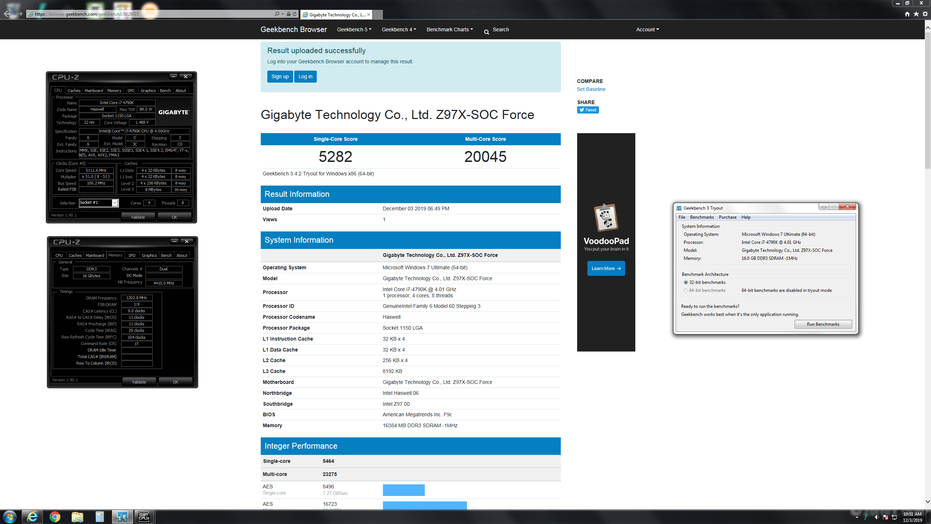Click the taskbar clock showing 10:51 AM

tap(912, 517)
